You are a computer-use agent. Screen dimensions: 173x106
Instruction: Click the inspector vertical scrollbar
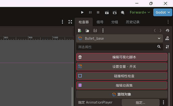coord(169,79)
